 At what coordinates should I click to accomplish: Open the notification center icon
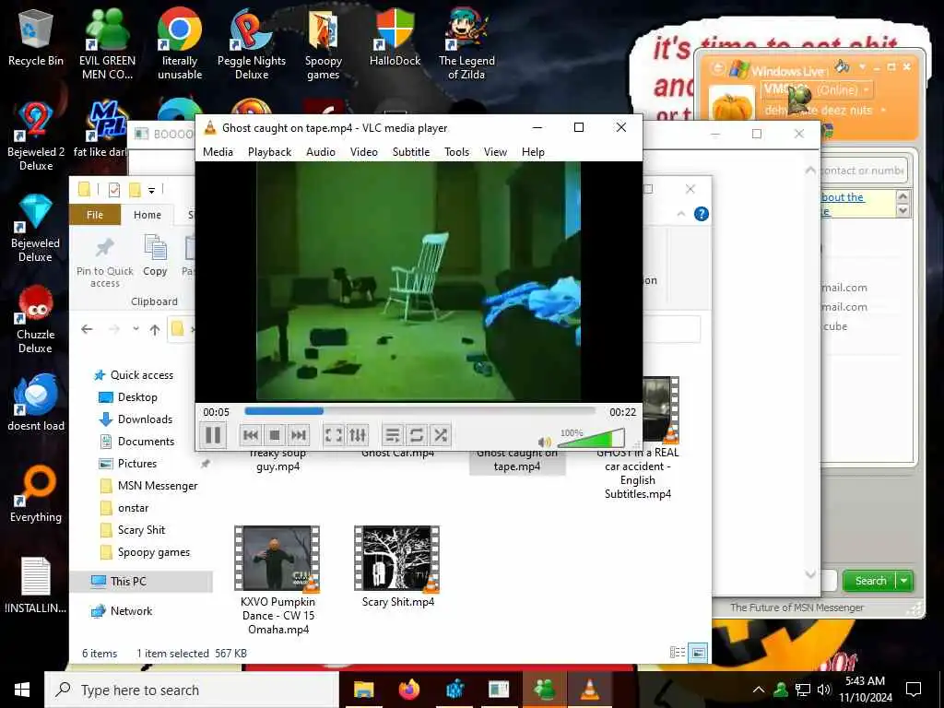914,690
